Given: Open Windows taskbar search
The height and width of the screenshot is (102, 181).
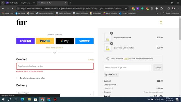Looking at the screenshot, I should tap(10, 99).
